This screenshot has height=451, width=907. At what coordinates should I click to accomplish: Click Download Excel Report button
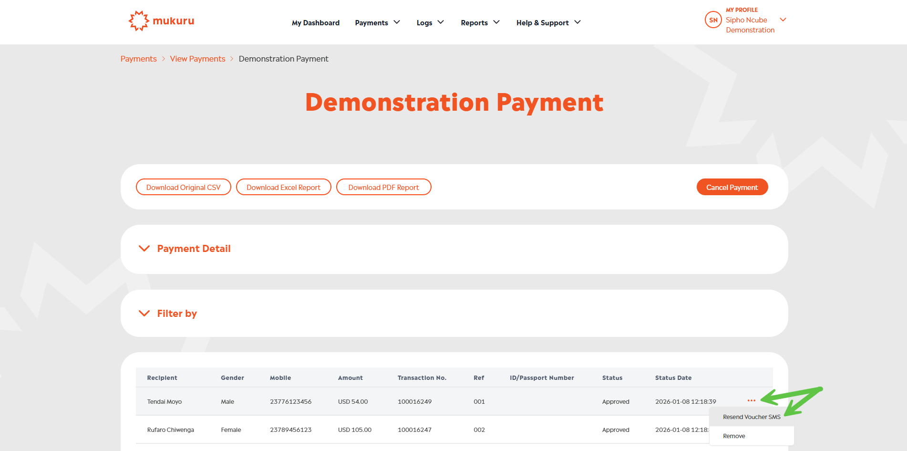point(283,187)
